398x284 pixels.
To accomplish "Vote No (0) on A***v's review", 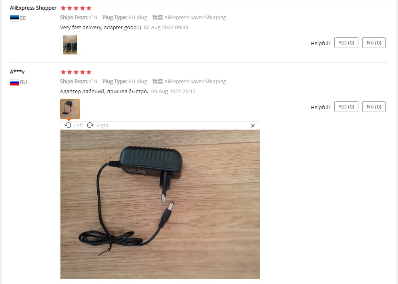I will (374, 106).
